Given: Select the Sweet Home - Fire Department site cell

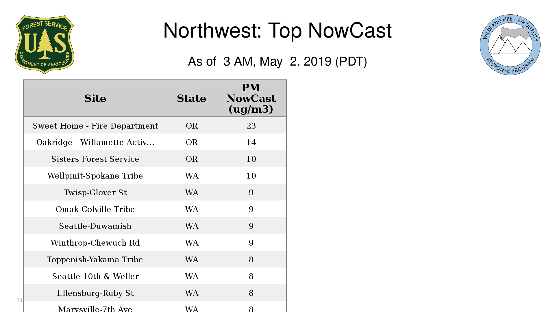Looking at the screenshot, I should [x=95, y=126].
